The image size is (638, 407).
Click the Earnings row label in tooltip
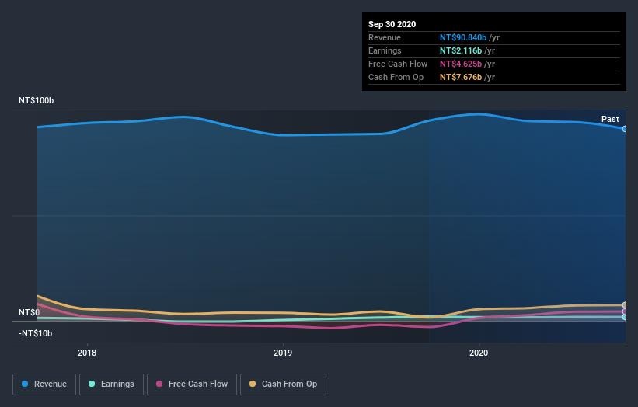point(385,50)
